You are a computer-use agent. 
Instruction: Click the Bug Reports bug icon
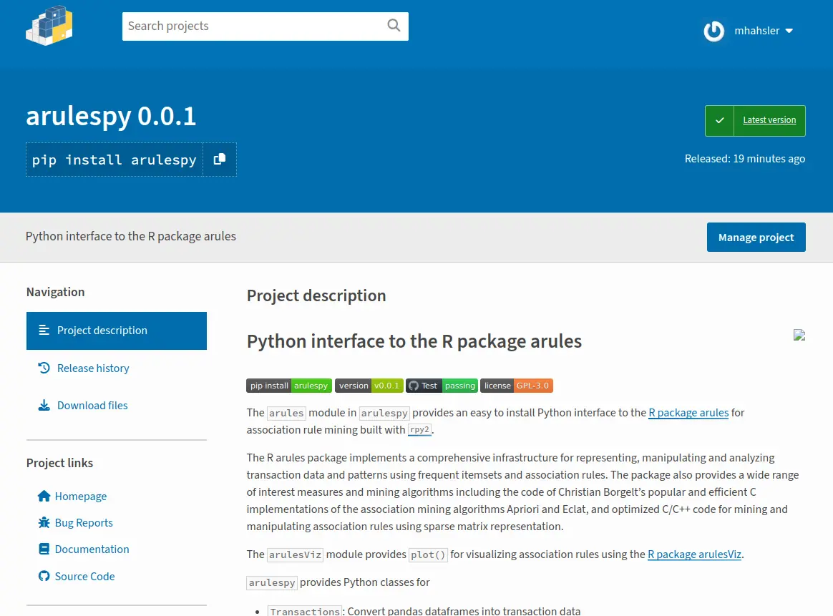pos(44,522)
